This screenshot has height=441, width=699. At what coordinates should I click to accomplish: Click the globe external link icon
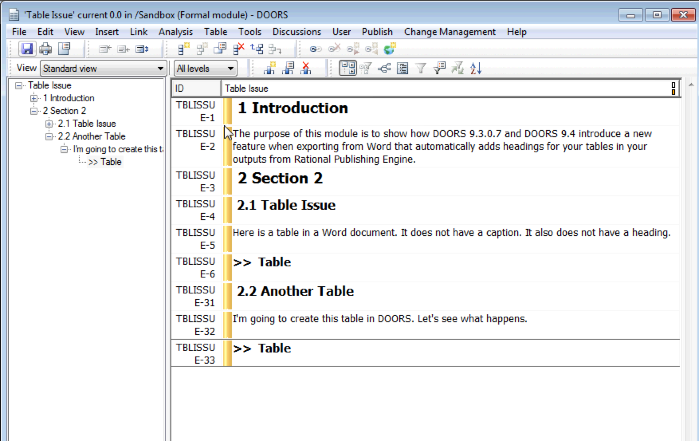pyautogui.click(x=389, y=49)
